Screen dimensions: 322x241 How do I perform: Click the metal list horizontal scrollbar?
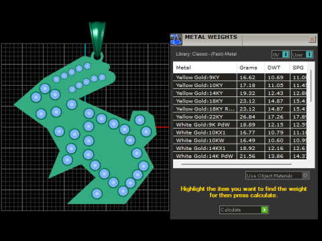click(237, 164)
